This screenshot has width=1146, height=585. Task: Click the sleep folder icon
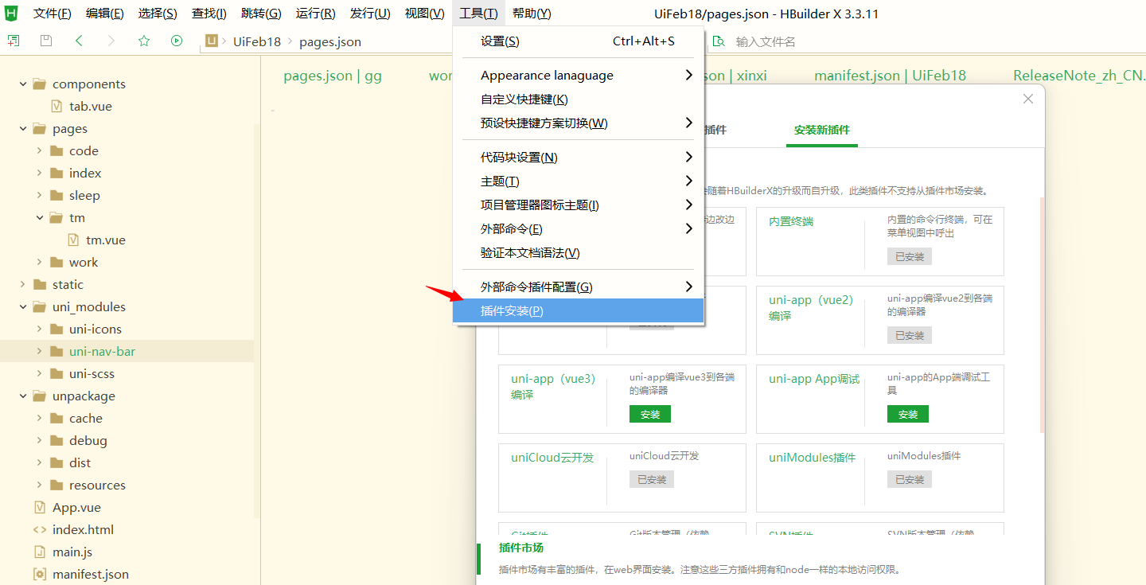56,195
